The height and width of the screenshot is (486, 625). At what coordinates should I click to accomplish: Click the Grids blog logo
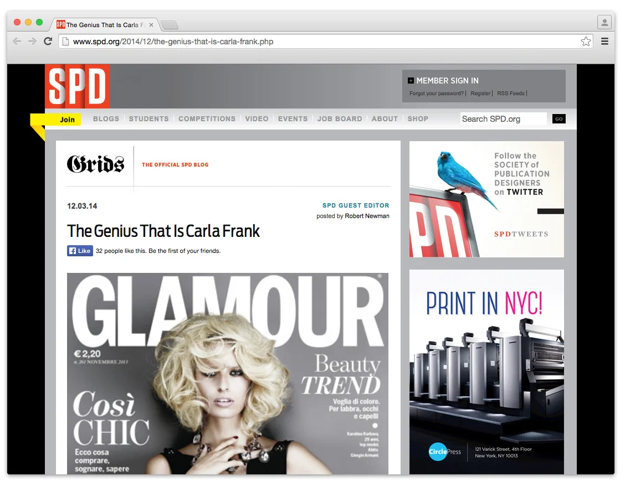pos(96,164)
